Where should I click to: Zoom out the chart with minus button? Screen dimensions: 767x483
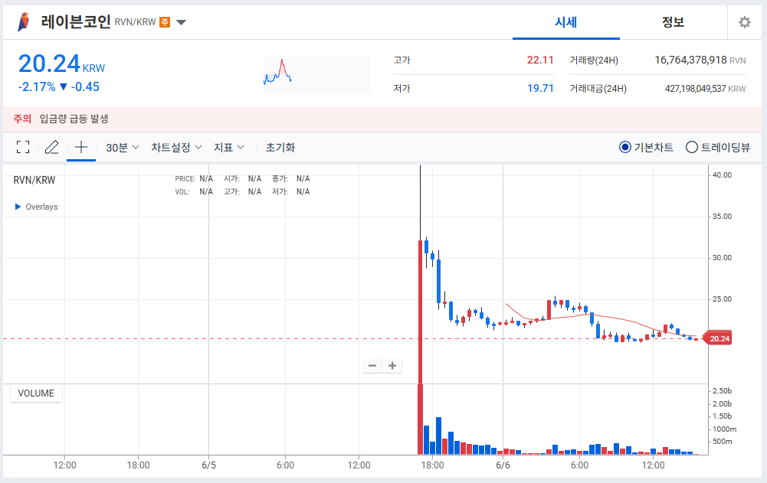[x=372, y=366]
